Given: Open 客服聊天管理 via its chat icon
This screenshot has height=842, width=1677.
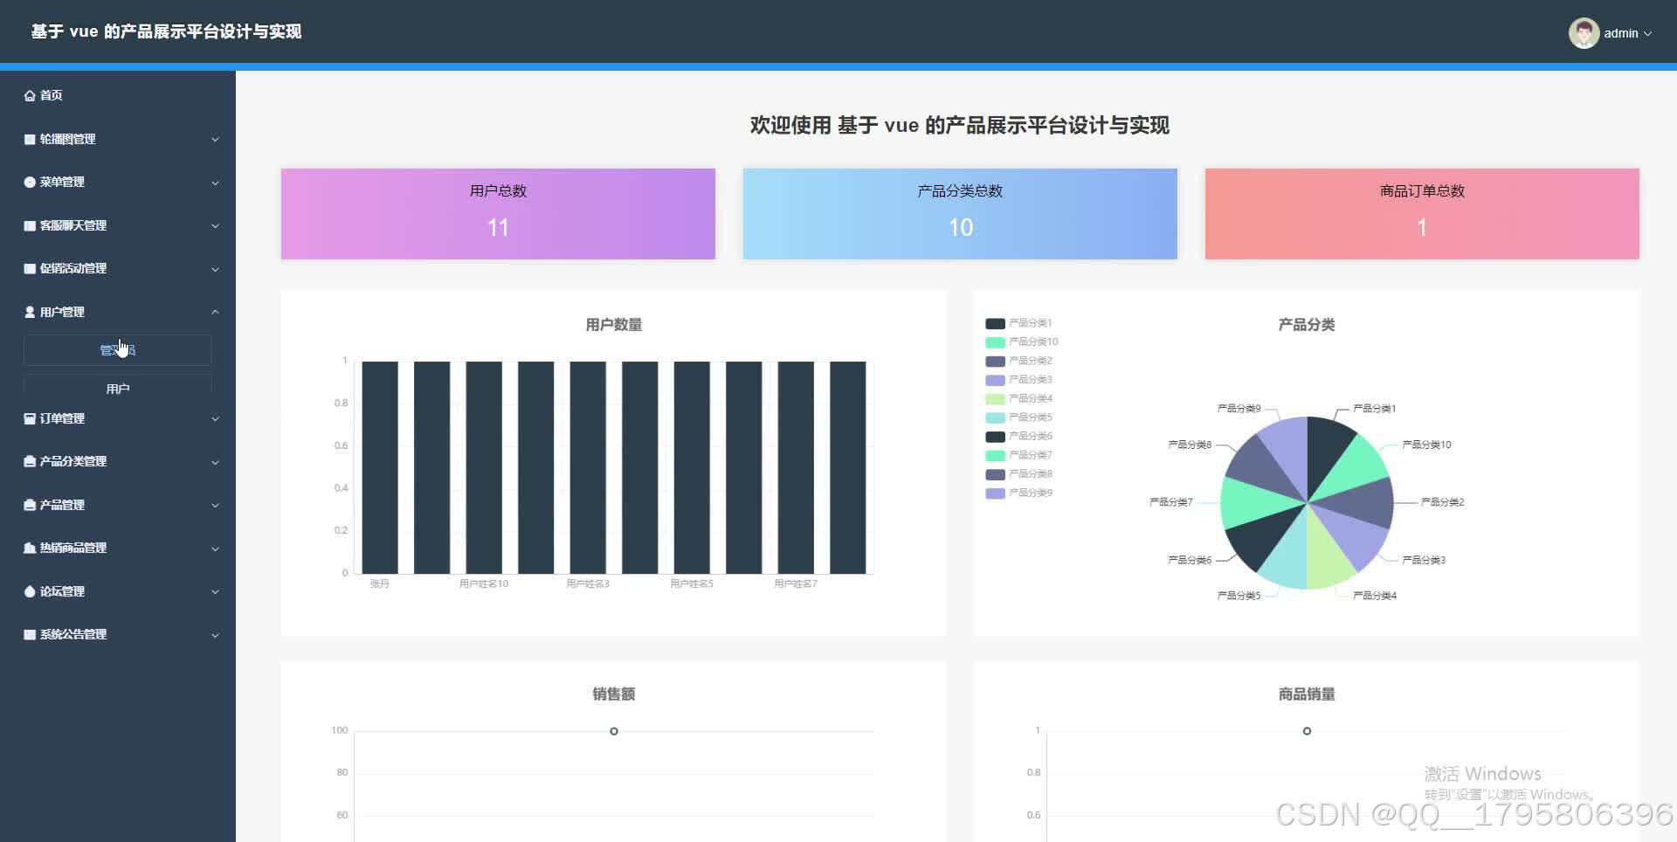Looking at the screenshot, I should (x=29, y=225).
